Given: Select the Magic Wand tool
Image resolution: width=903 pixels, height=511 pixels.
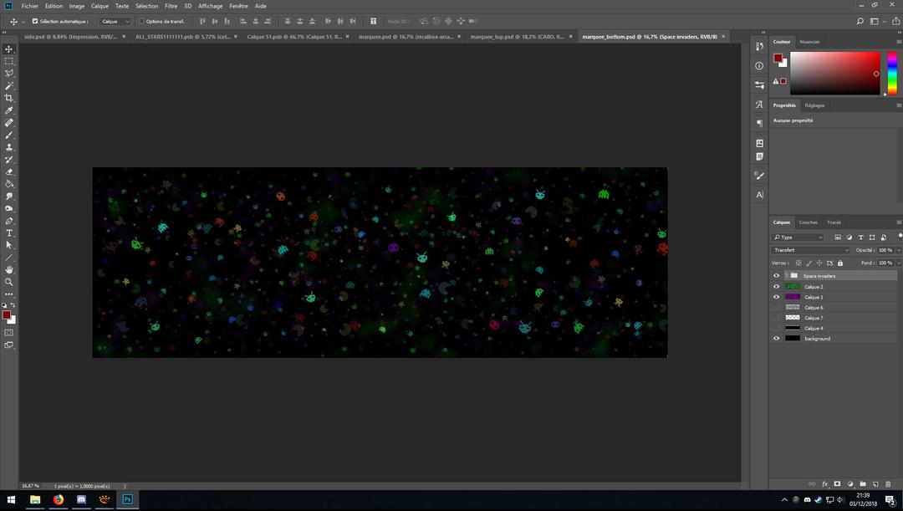Looking at the screenshot, I should click(8, 86).
